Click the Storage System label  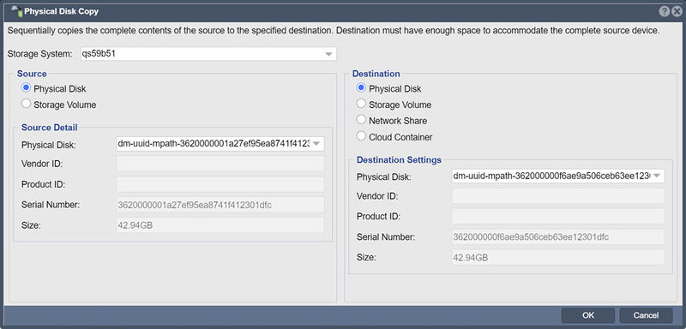pos(39,54)
